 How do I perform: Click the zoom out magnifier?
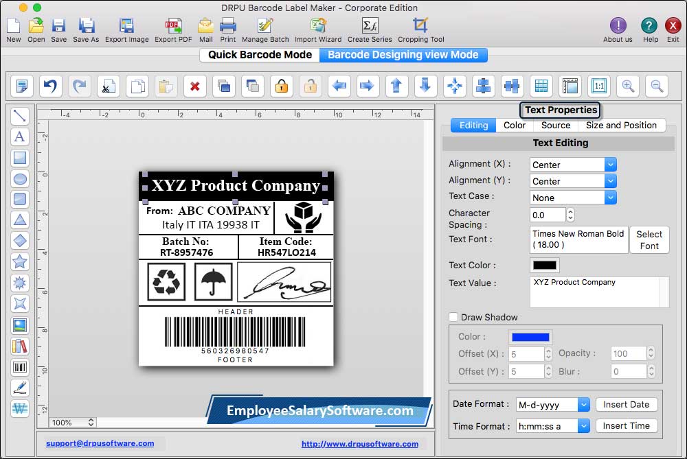click(x=657, y=86)
